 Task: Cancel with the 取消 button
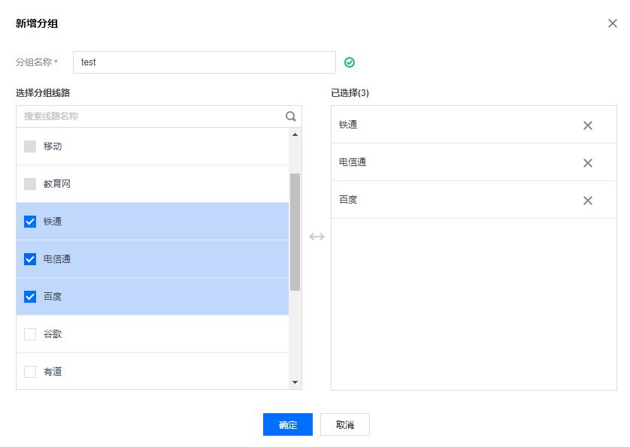[345, 424]
